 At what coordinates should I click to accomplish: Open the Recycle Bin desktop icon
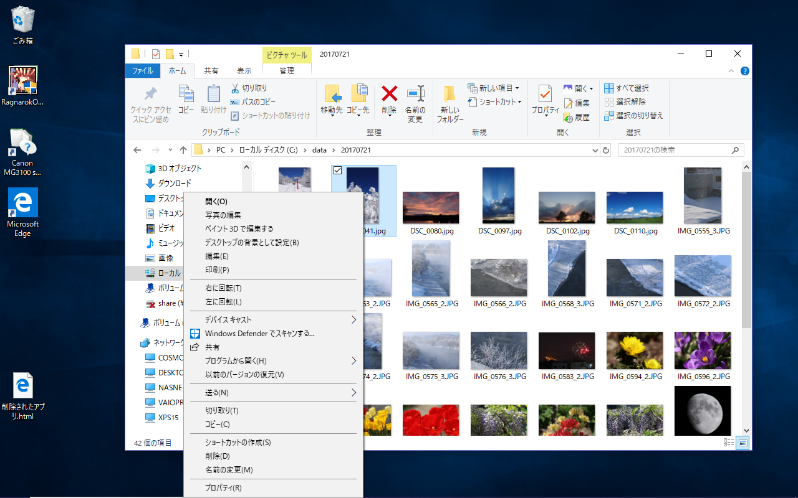point(23,26)
